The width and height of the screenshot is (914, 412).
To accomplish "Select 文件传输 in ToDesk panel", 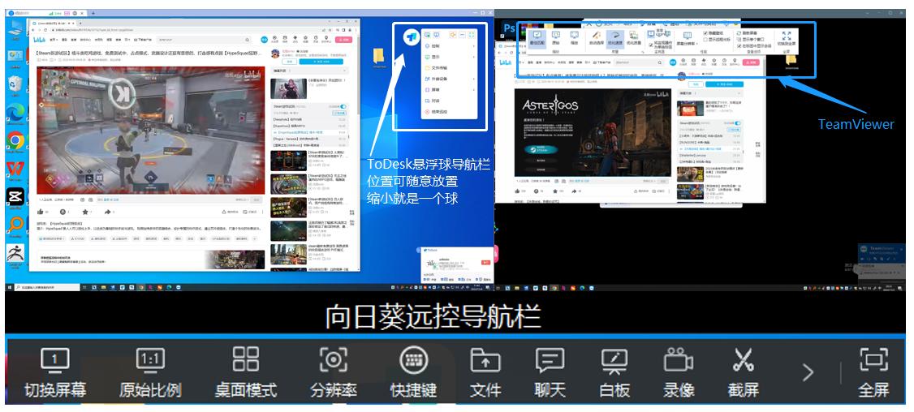I will (x=449, y=67).
